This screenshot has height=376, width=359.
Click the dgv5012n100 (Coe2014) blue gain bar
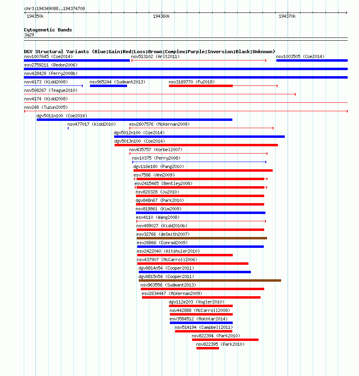199,137
